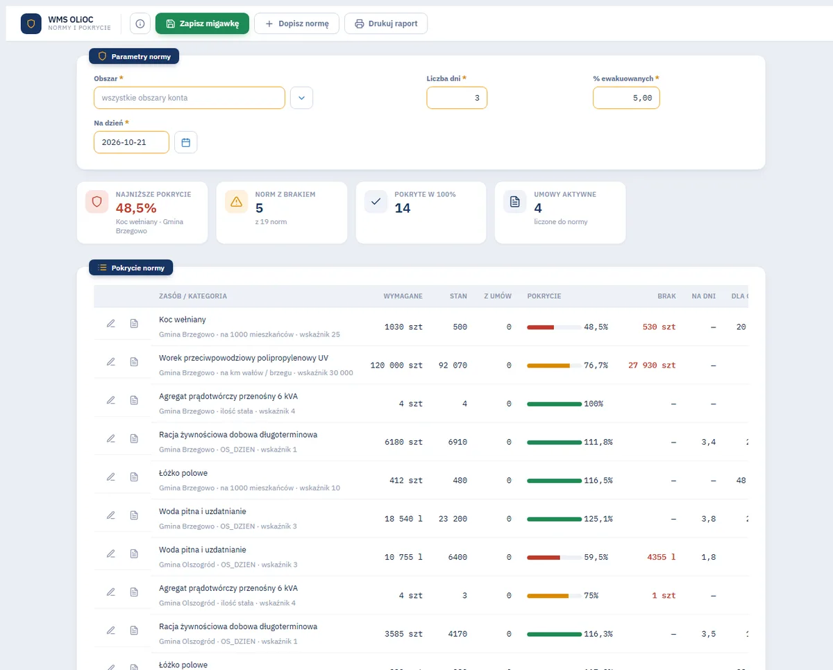Viewport: 833px width, 670px height.
Task: Open document icon for Brzegowo Łóżko polowe
Action: tap(134, 476)
